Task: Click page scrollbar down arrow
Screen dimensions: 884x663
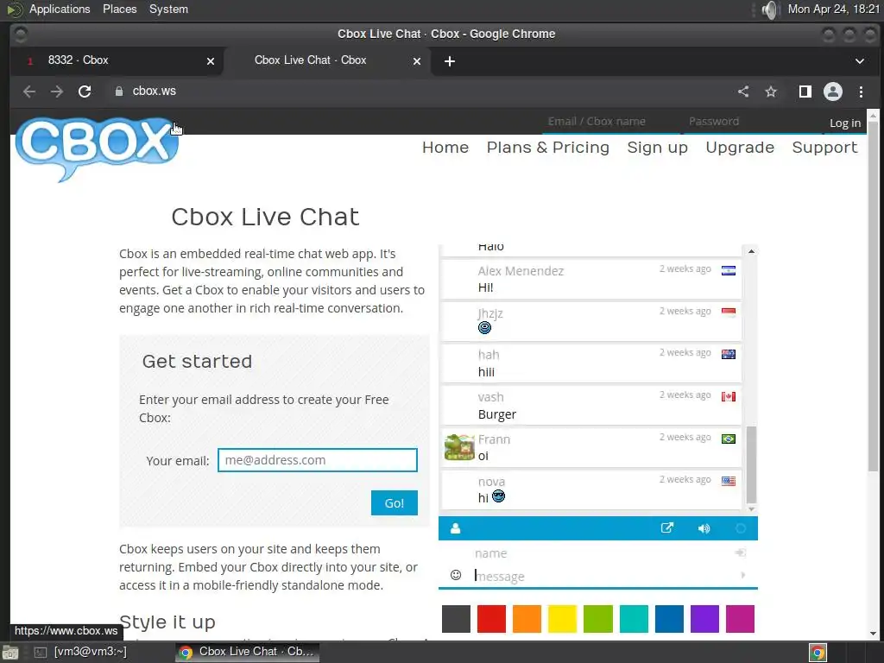Action: 873,634
